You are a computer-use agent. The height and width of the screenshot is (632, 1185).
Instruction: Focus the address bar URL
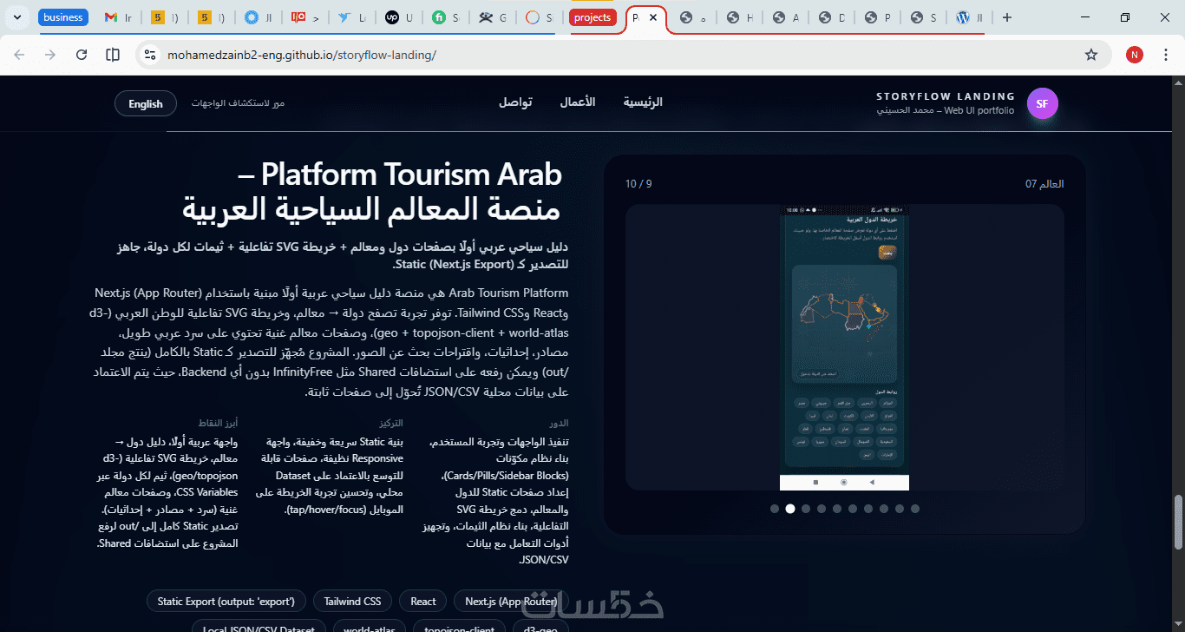pos(301,55)
